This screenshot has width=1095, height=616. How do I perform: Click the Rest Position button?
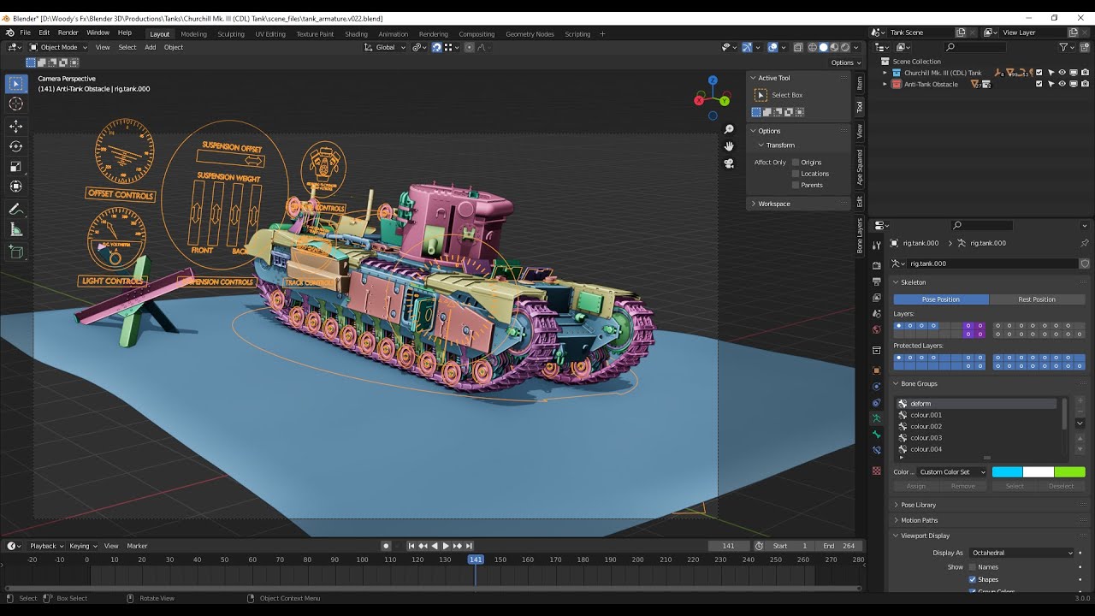click(1037, 299)
